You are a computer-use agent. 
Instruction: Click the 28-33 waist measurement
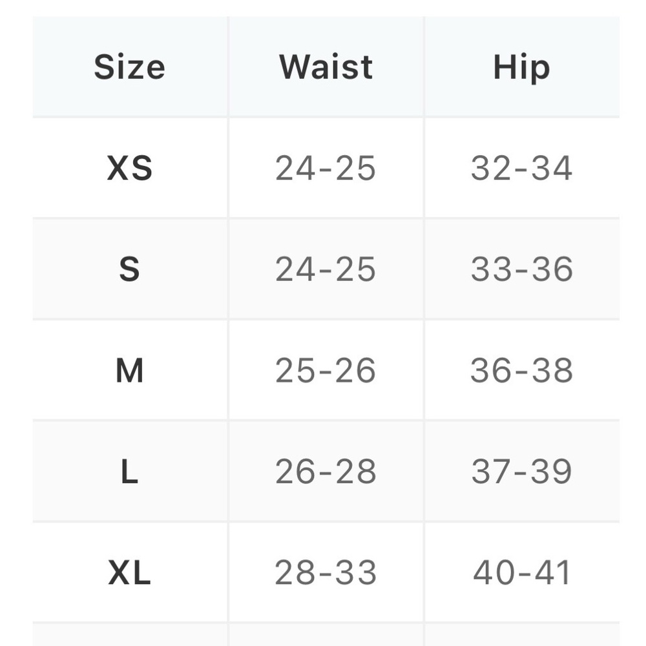pos(326,573)
